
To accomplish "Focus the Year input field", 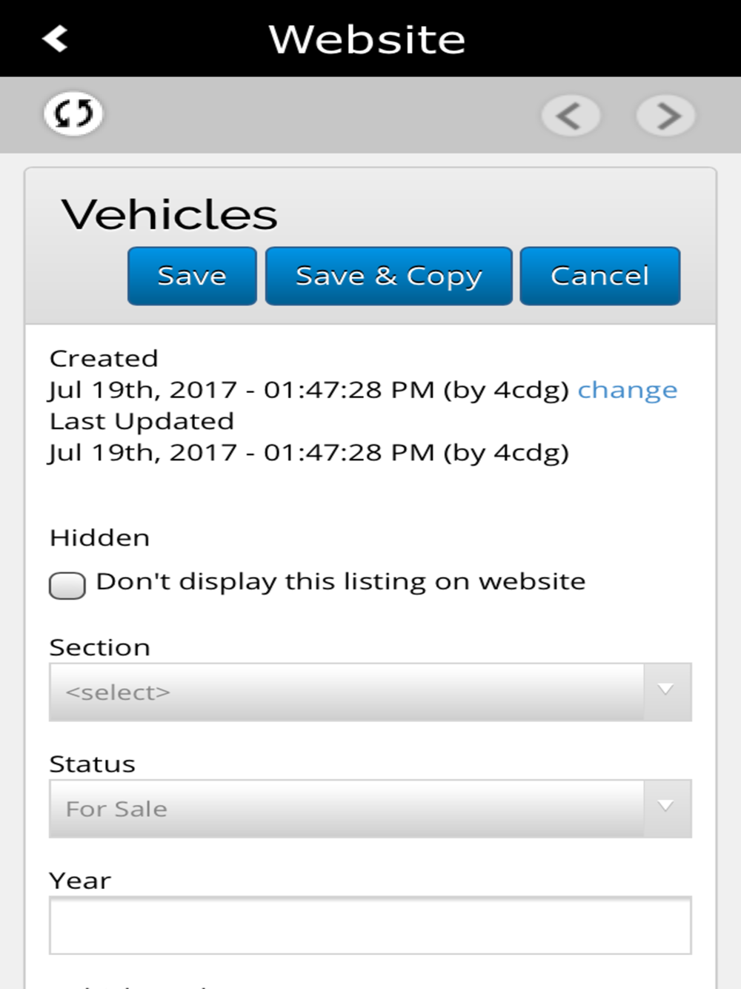I will 370,925.
